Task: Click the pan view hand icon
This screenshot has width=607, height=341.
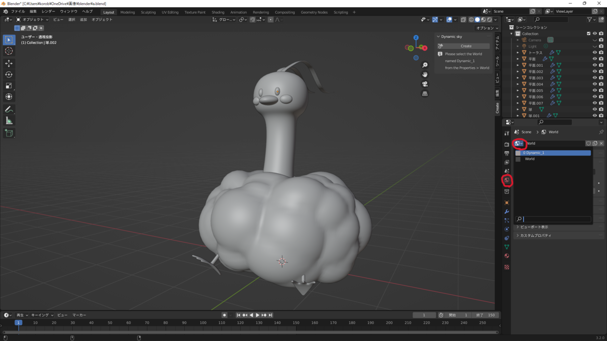Action: pyautogui.click(x=425, y=74)
